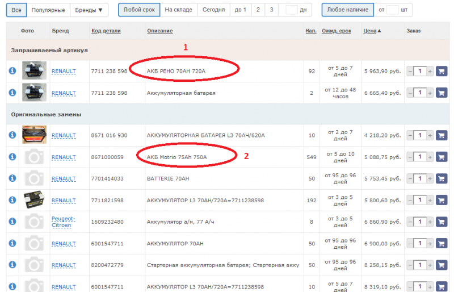The width and height of the screenshot is (454, 292).
Task: Increase quantity for 8200472779 row
Action: pyautogui.click(x=430, y=265)
